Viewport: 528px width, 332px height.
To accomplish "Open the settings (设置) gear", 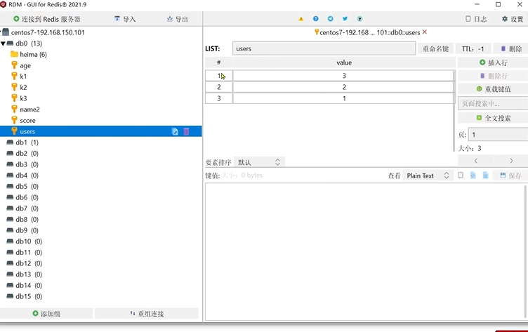I will [x=513, y=19].
